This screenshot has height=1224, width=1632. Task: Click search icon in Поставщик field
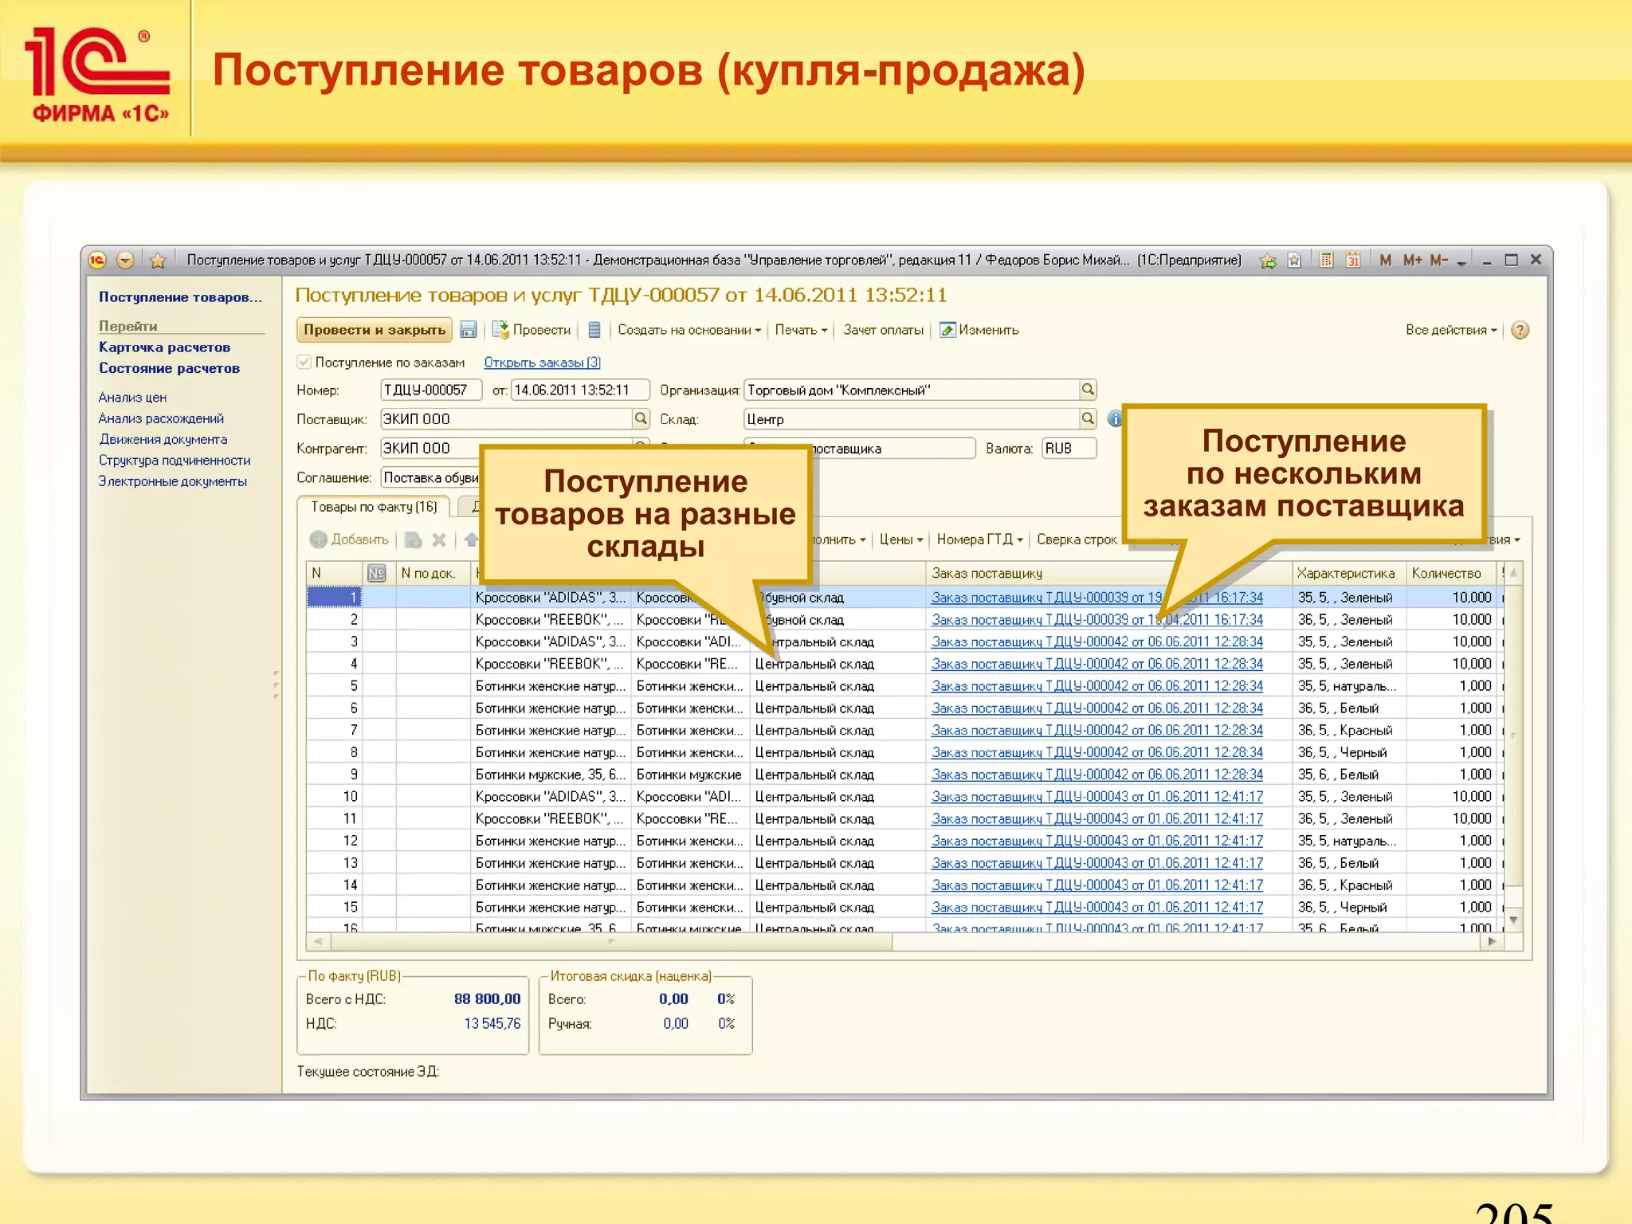tap(641, 418)
